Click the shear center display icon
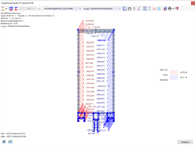 click(x=139, y=8)
